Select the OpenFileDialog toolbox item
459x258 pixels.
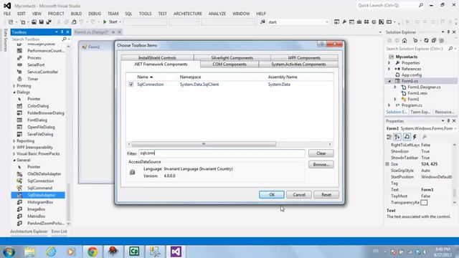[x=41, y=127]
